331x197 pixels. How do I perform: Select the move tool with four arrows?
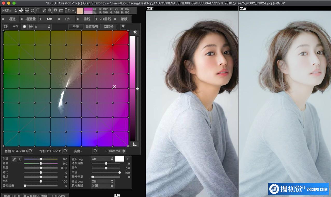(21, 11)
